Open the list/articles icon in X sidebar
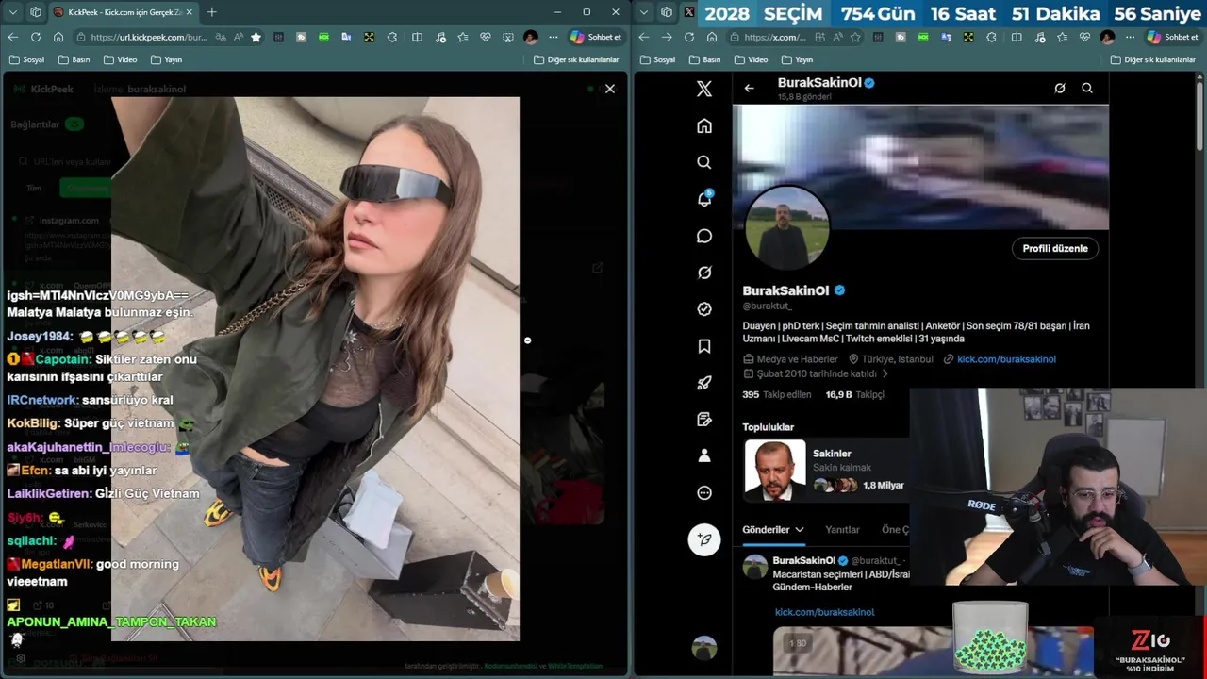Image resolution: width=1207 pixels, height=679 pixels. pos(704,419)
